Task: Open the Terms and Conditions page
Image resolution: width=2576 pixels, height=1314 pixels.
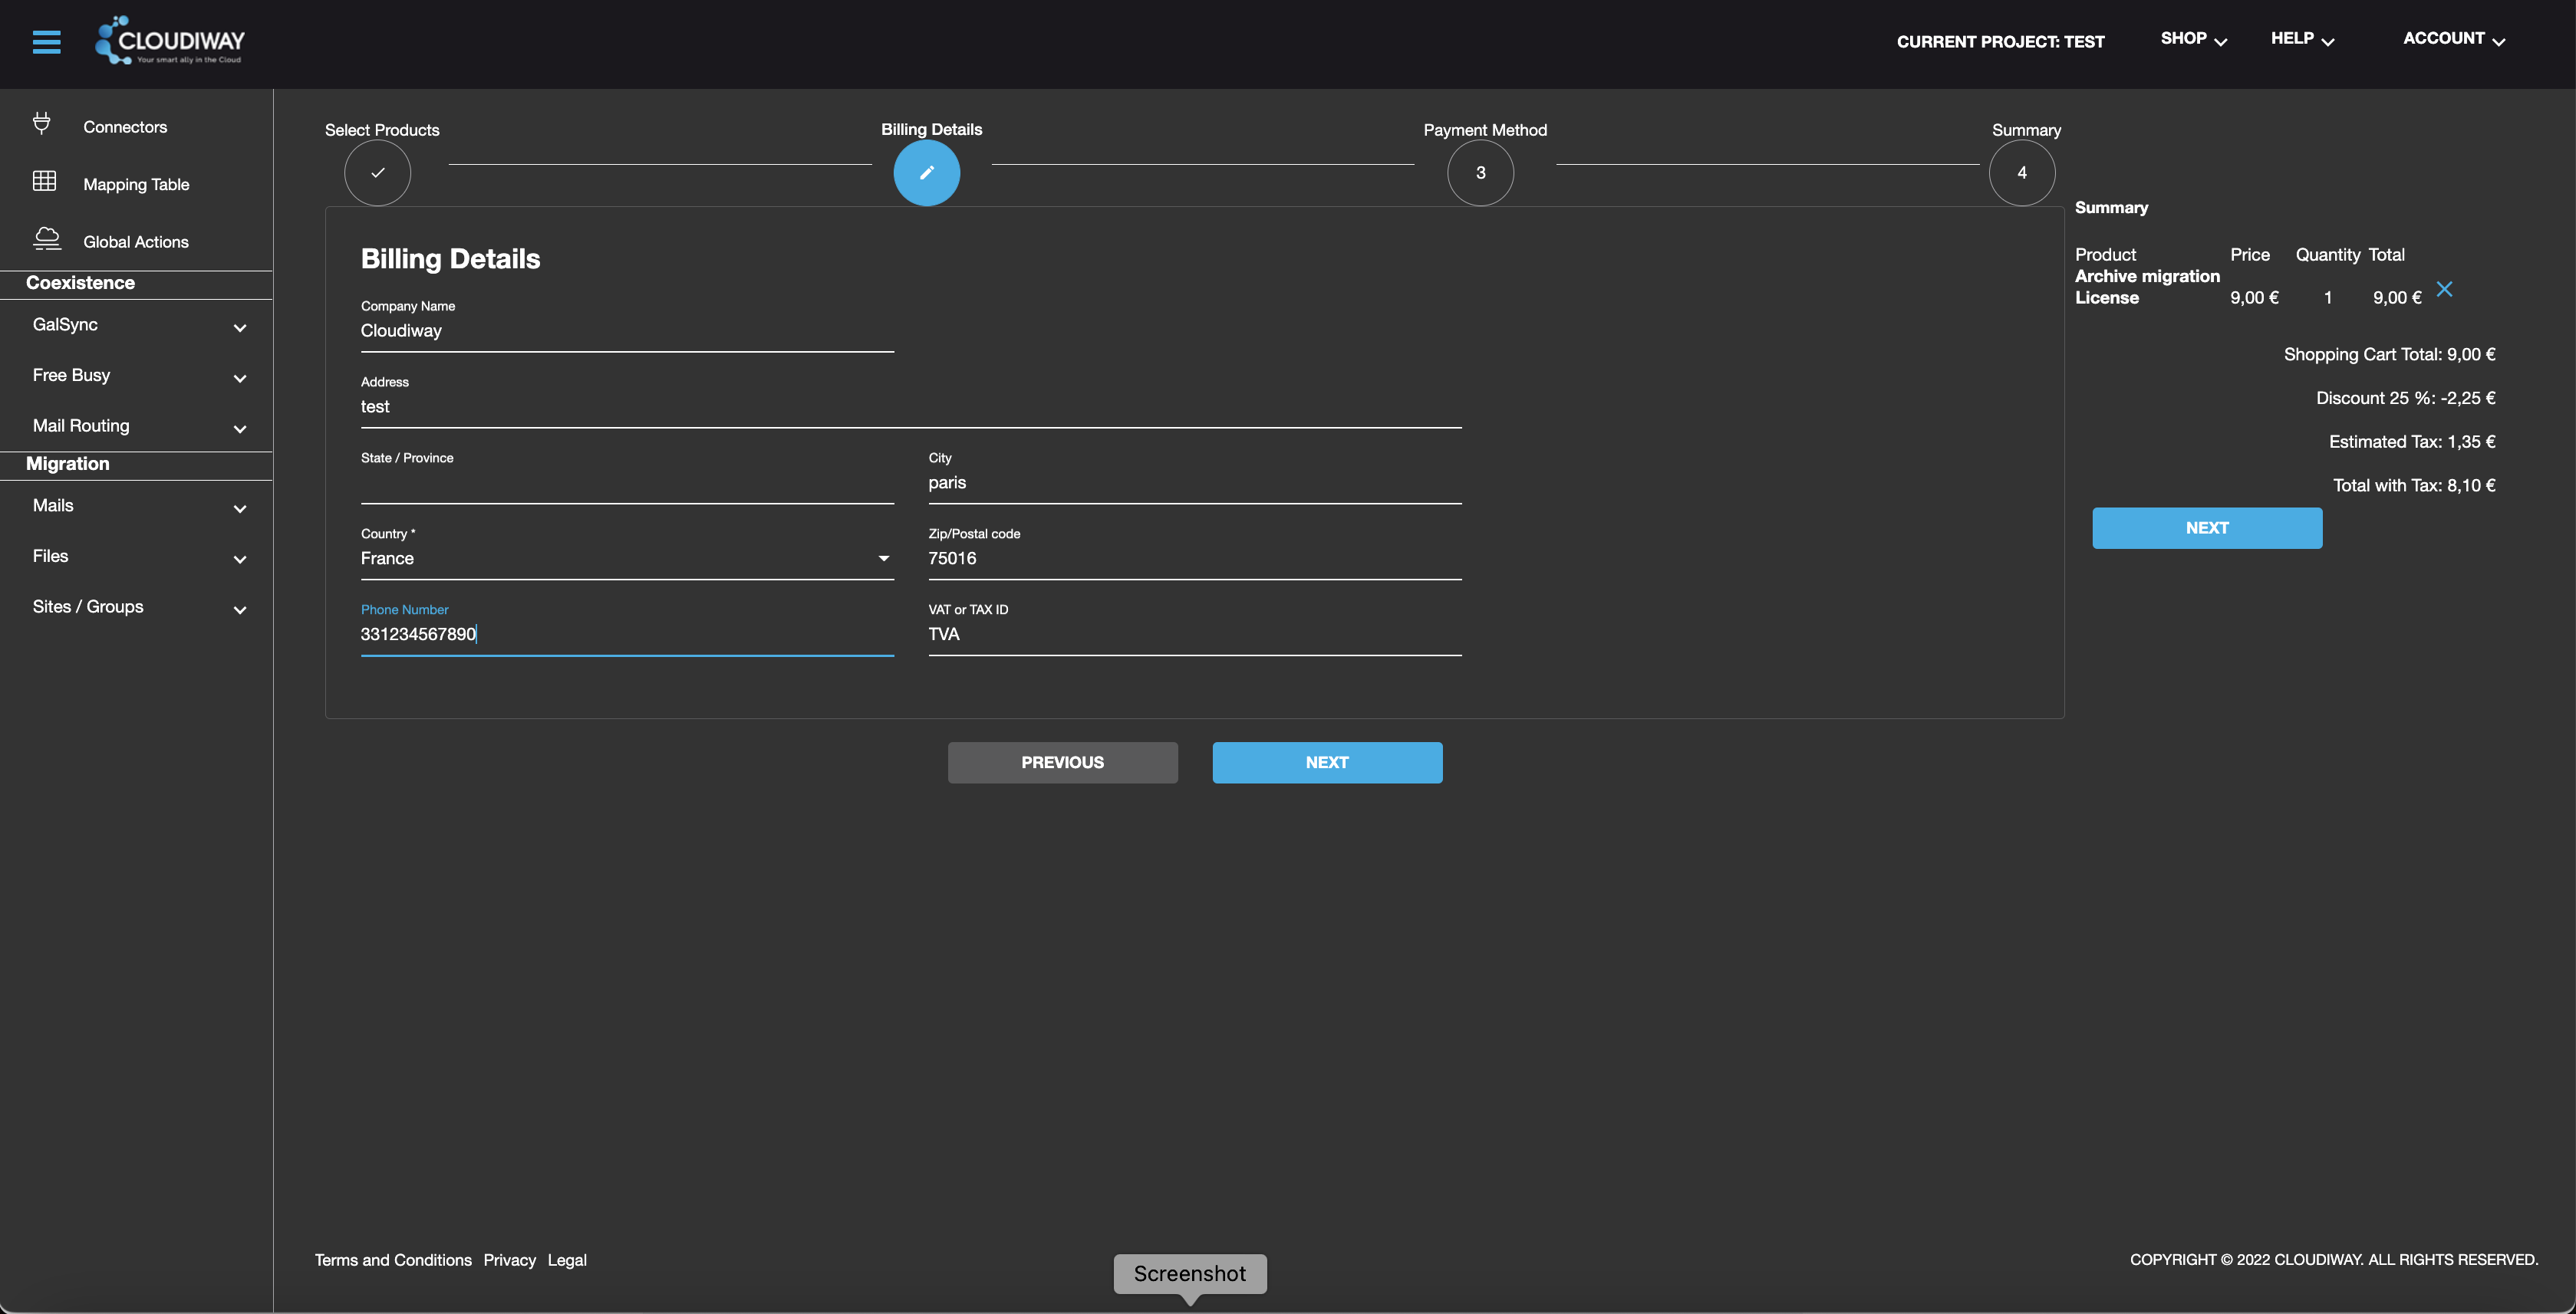Action: [392, 1260]
